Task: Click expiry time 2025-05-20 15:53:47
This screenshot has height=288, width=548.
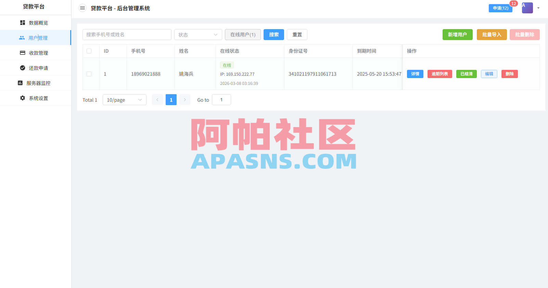Action: (379, 74)
